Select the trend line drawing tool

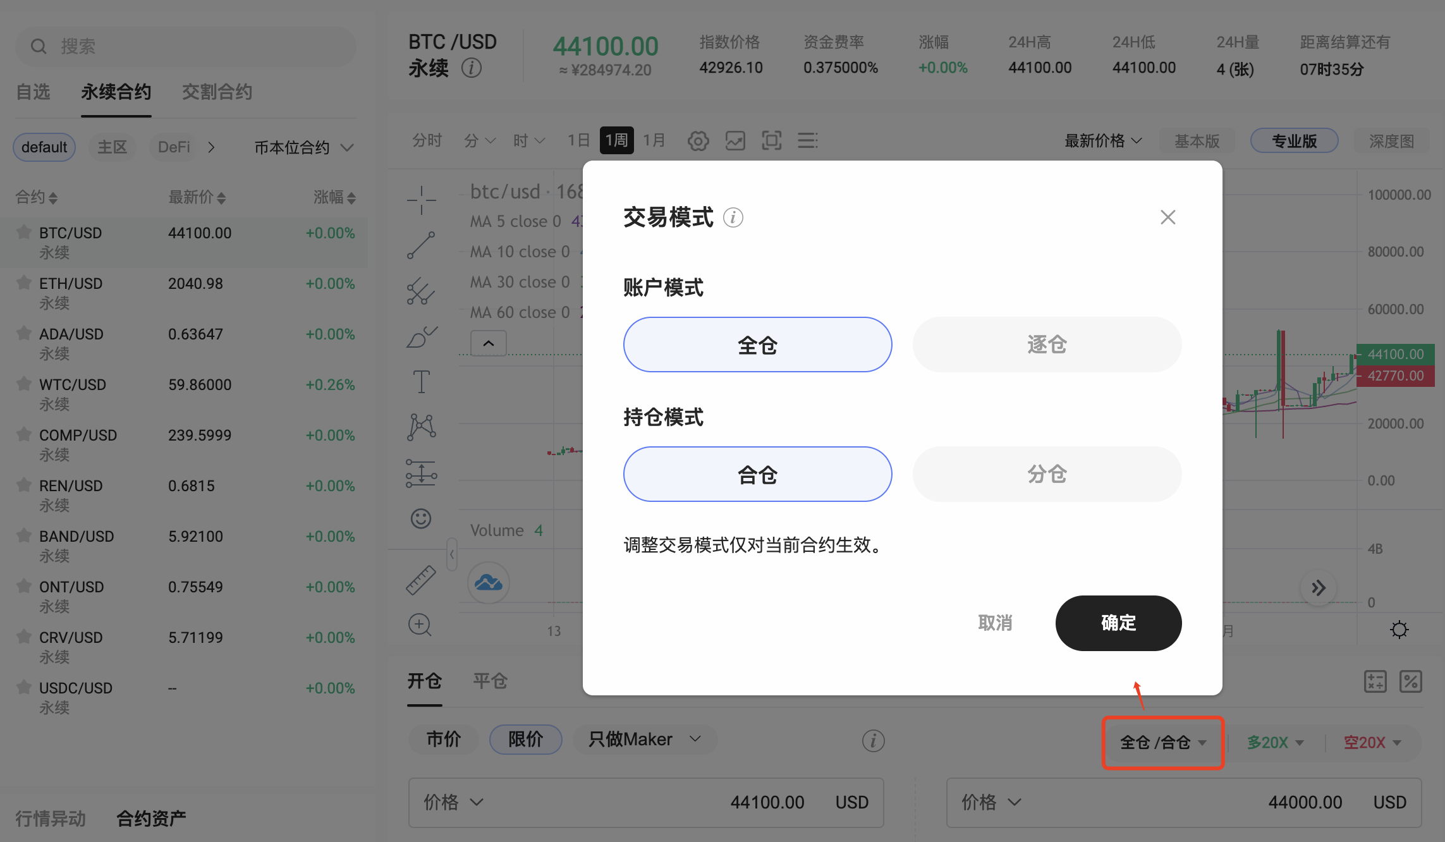[x=421, y=245]
